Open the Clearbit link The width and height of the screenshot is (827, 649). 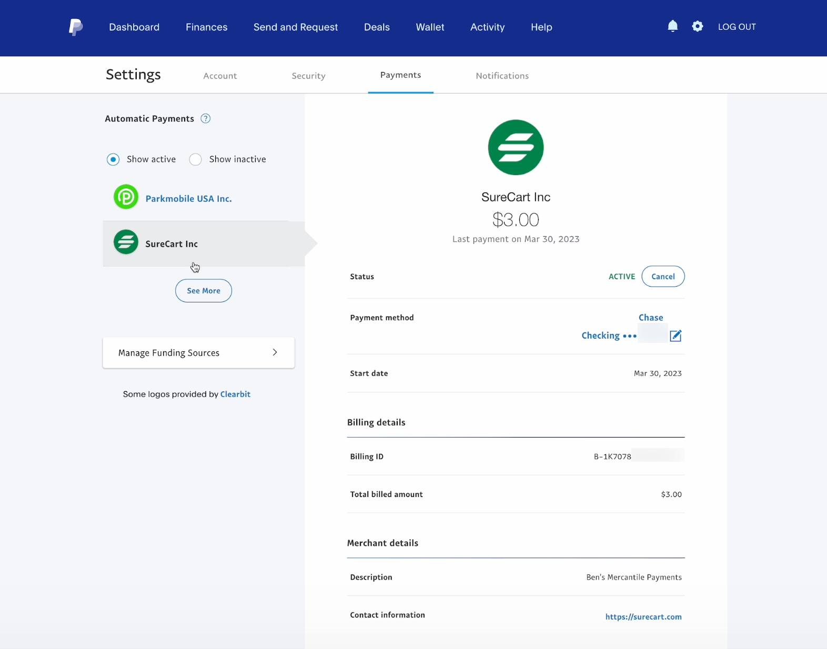click(235, 394)
